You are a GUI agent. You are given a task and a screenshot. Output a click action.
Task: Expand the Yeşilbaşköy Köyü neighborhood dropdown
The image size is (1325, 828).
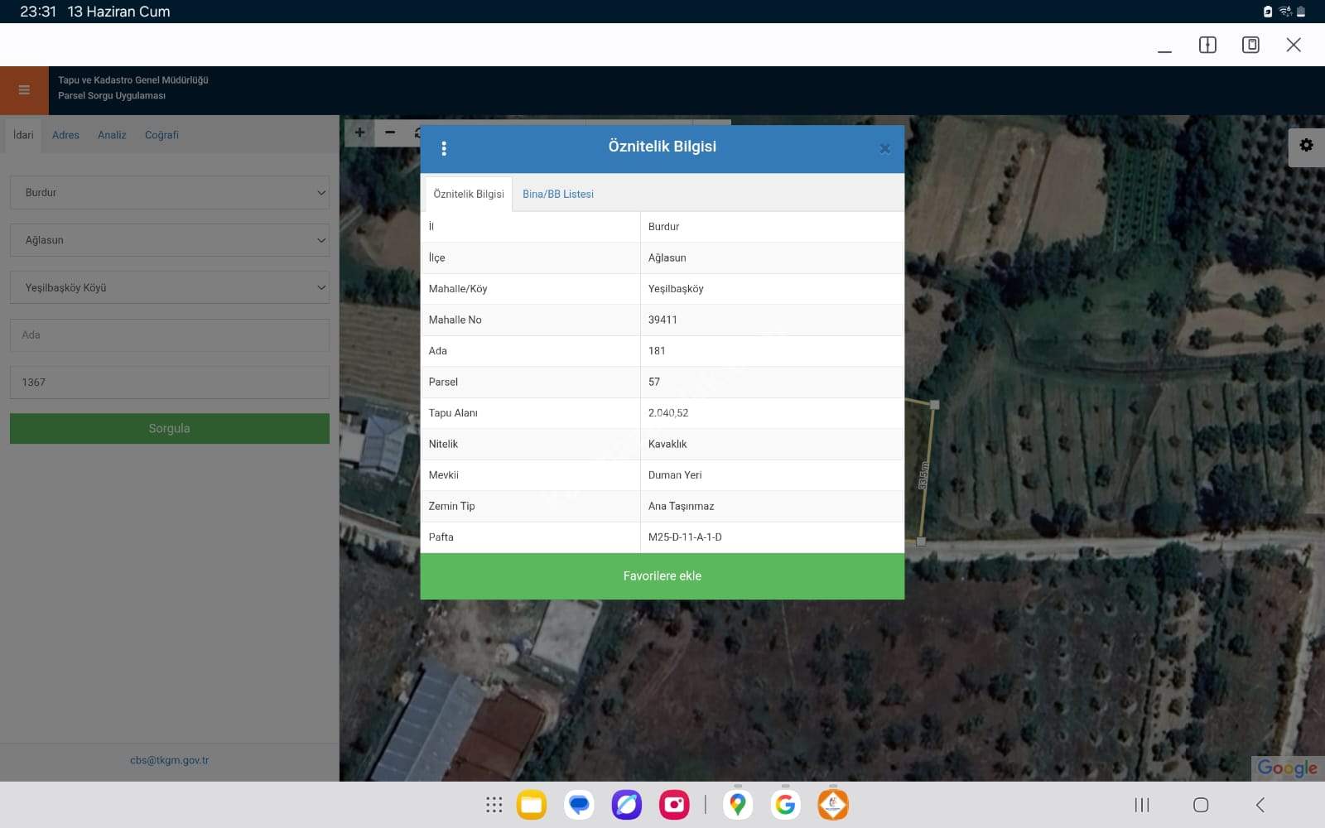tap(170, 288)
